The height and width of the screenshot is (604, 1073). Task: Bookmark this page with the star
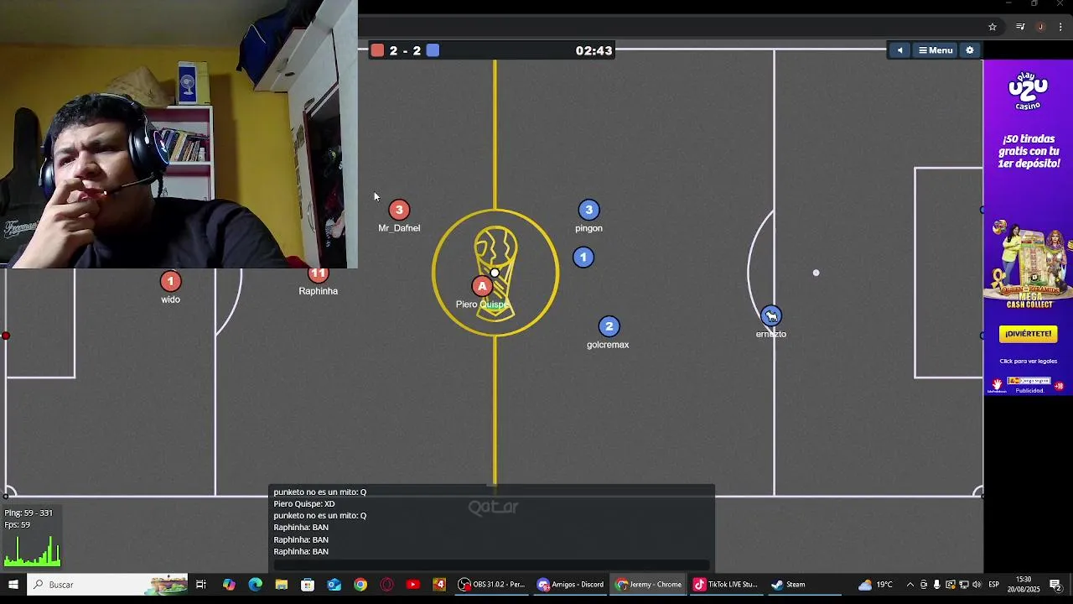tap(993, 27)
